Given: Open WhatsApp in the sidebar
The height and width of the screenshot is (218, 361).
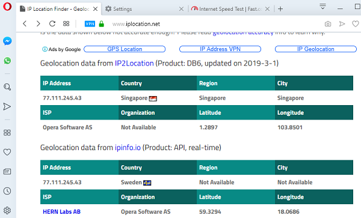Looking at the screenshot, I should 7,61.
